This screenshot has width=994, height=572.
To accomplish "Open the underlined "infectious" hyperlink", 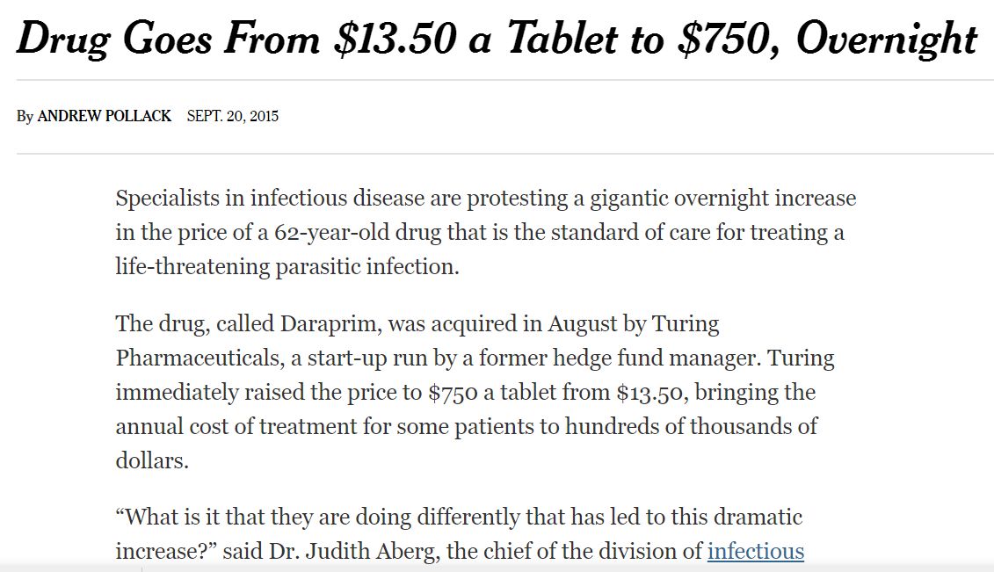I will click(x=756, y=551).
